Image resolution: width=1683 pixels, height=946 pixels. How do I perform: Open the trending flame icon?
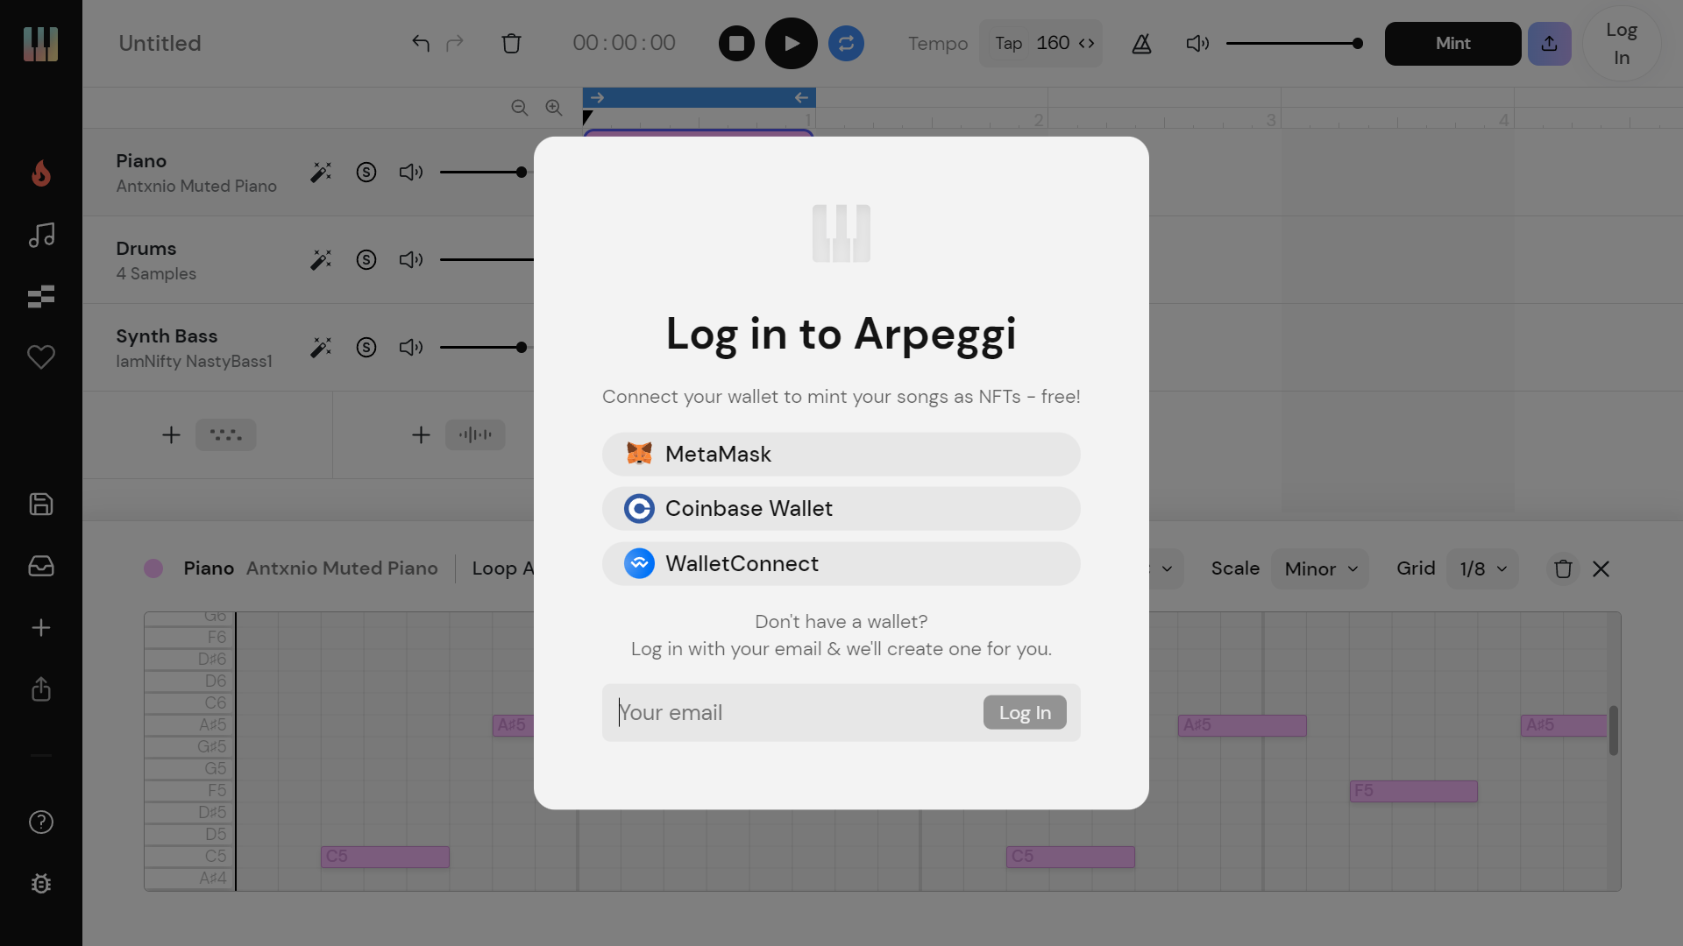click(41, 173)
